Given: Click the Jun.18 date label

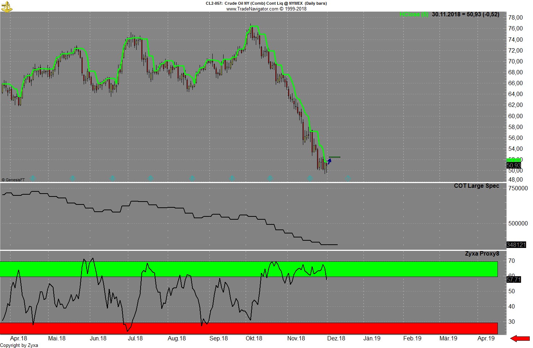Looking at the screenshot, I should [x=98, y=339].
